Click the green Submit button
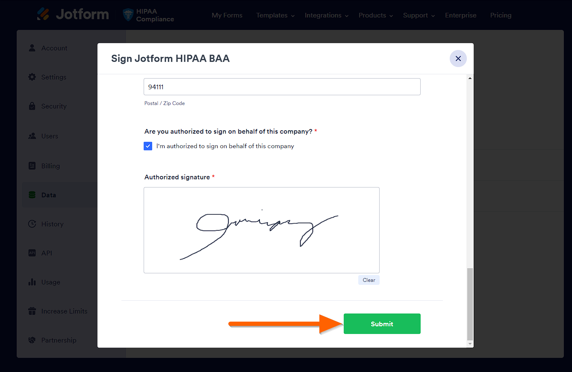Screen dimensions: 572x372 tap(382, 324)
